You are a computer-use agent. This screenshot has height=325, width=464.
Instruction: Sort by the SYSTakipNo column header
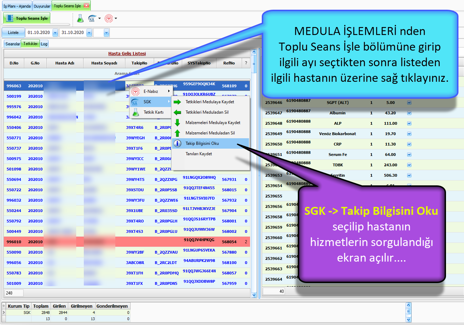tap(199, 63)
